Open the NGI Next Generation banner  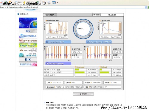[x=28, y=50]
